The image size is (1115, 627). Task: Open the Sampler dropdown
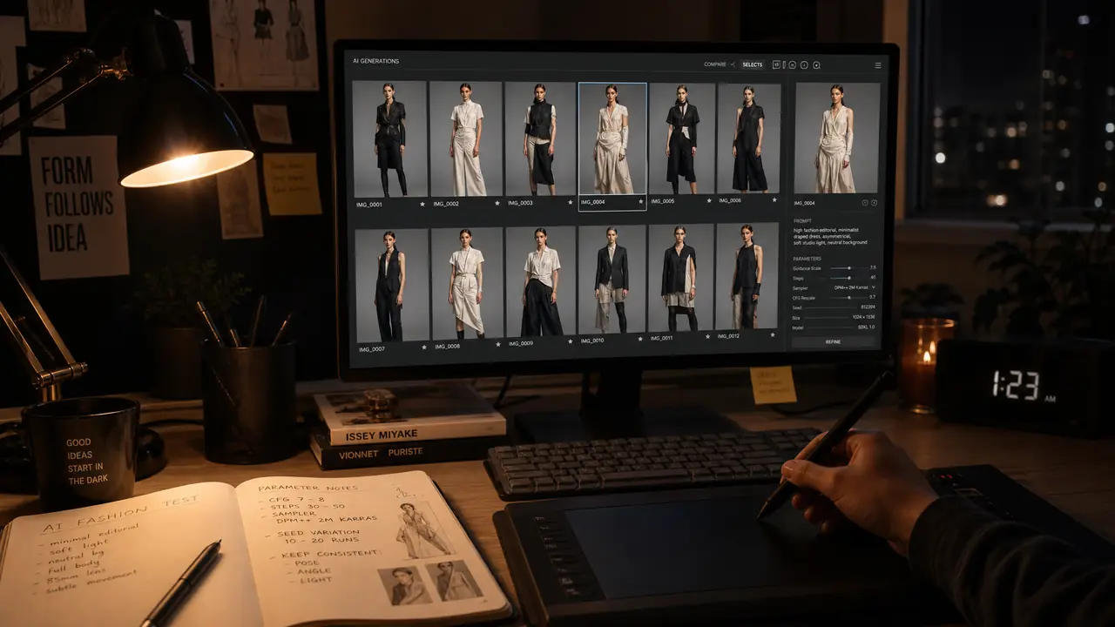[x=855, y=287]
